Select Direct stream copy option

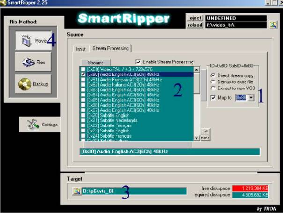(213, 75)
